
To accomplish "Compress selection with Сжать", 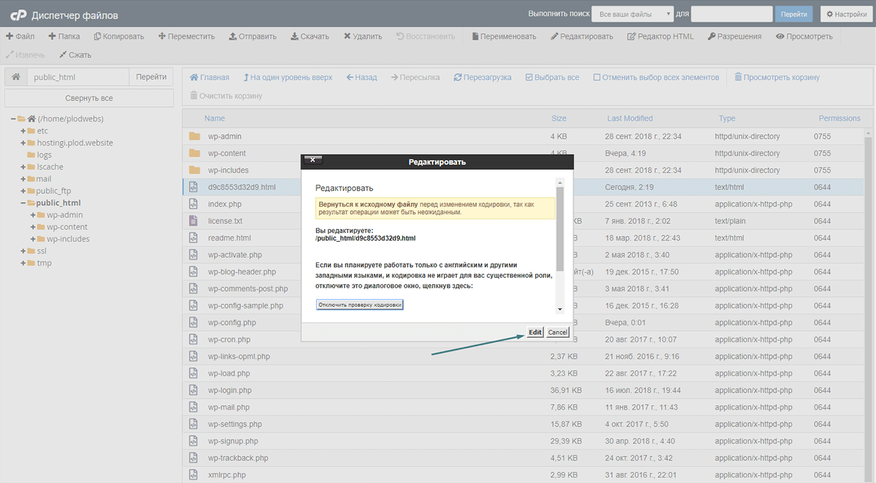I will (75, 55).
